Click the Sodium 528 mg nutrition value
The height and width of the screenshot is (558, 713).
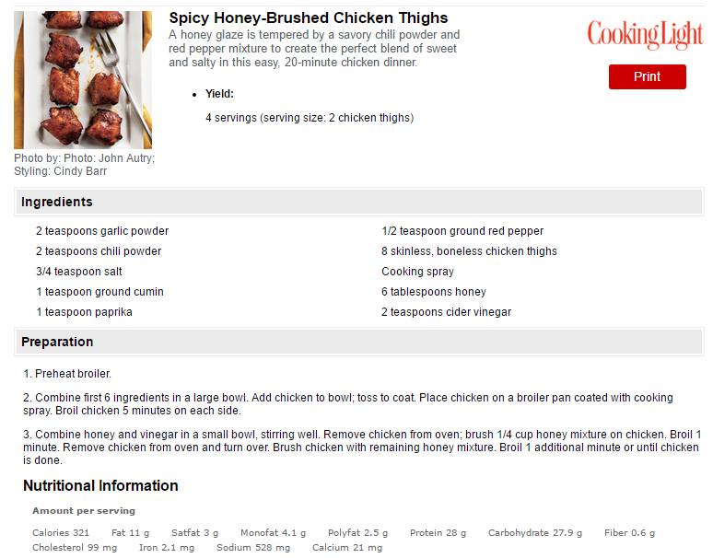pos(253,548)
